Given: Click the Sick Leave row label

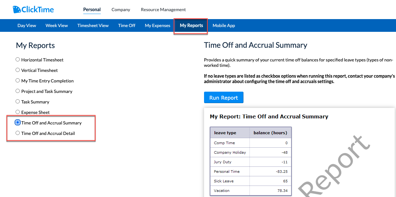Looking at the screenshot, I should point(224,181).
